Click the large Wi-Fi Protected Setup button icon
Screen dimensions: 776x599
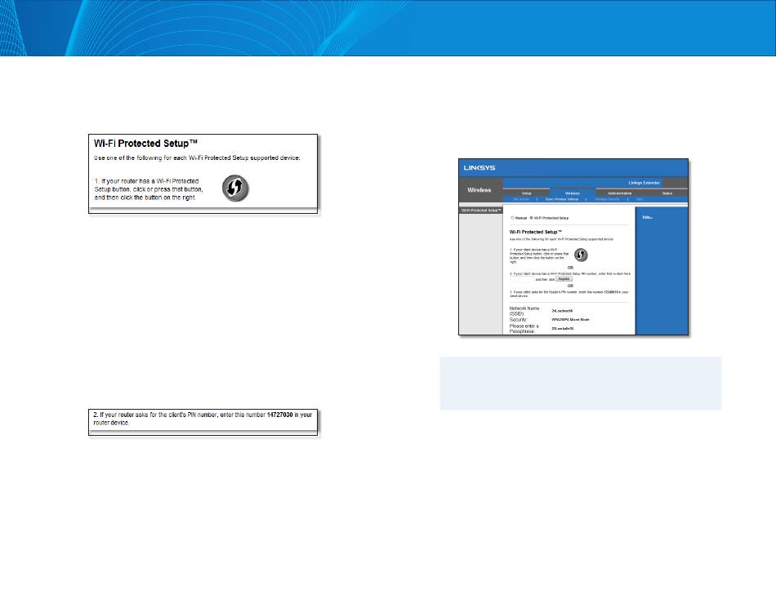point(235,188)
